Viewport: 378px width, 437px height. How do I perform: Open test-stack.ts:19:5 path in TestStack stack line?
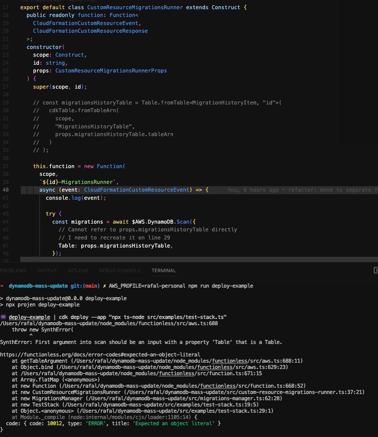[x=160, y=405]
